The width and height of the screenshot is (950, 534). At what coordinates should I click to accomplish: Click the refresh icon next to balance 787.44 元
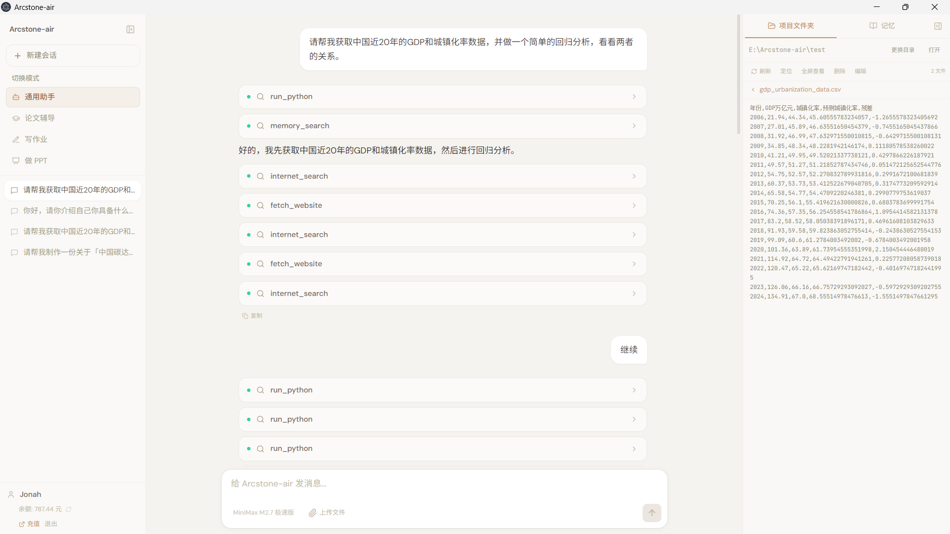coord(68,509)
